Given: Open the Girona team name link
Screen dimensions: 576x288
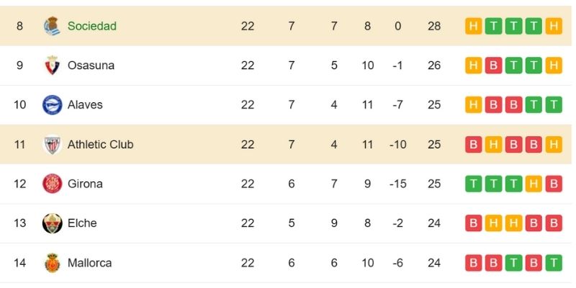Looking at the screenshot, I should (85, 184).
